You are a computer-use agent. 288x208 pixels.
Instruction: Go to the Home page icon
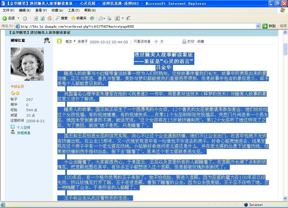click(x=49, y=18)
